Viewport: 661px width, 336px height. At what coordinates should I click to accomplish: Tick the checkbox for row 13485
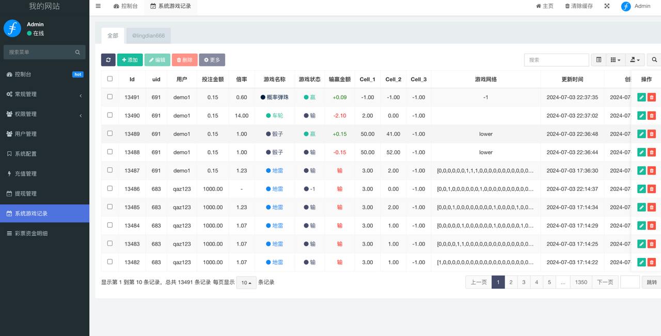coord(109,207)
